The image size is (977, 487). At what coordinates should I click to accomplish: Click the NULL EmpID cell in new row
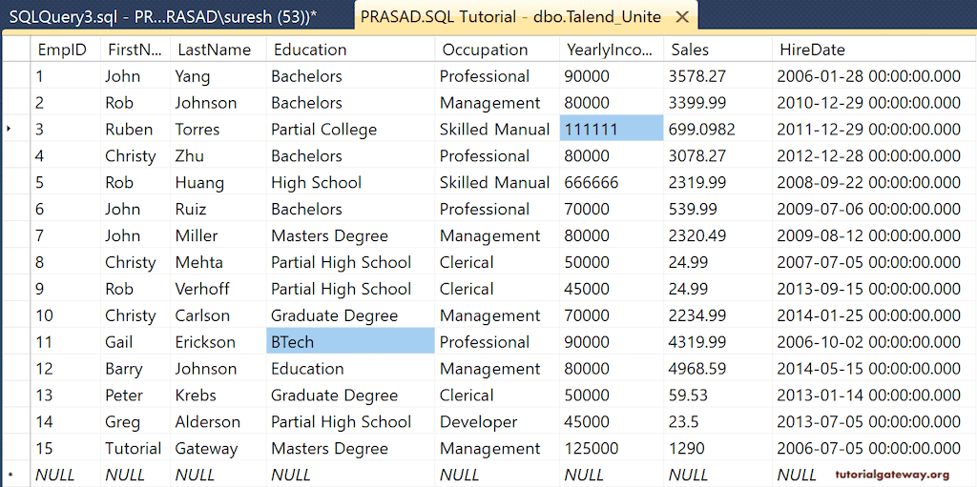pyautogui.click(x=55, y=475)
